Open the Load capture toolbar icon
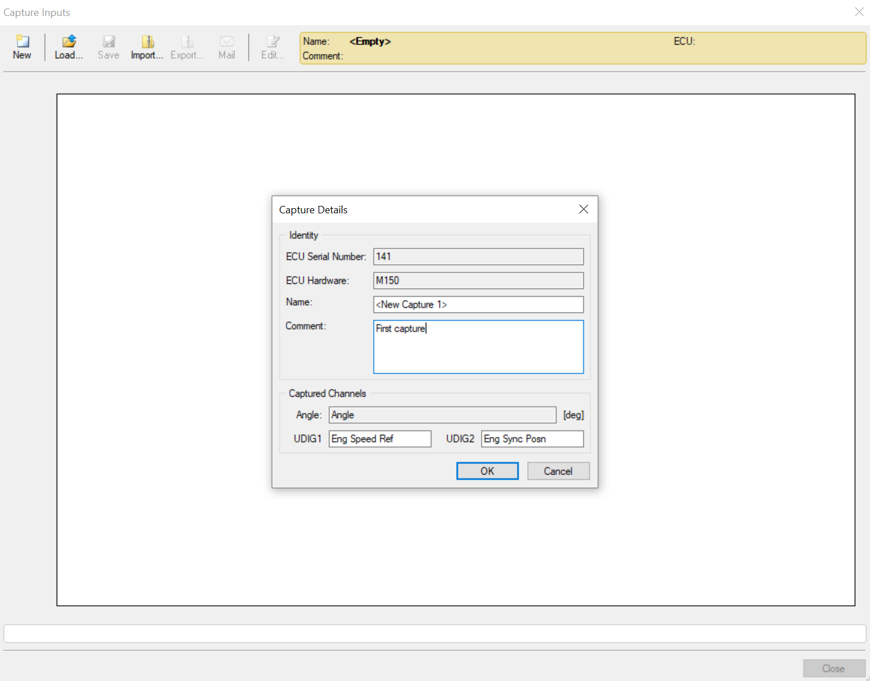870x681 pixels. (x=69, y=42)
